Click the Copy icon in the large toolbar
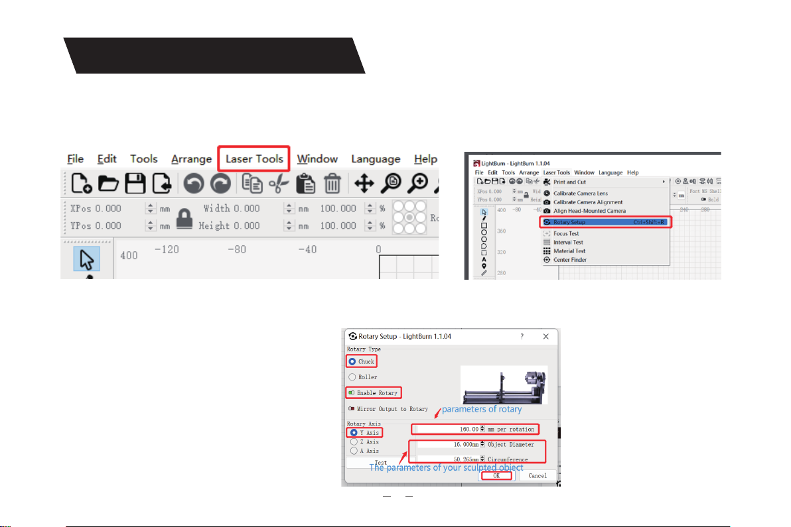The height and width of the screenshot is (527, 791). pos(252,184)
